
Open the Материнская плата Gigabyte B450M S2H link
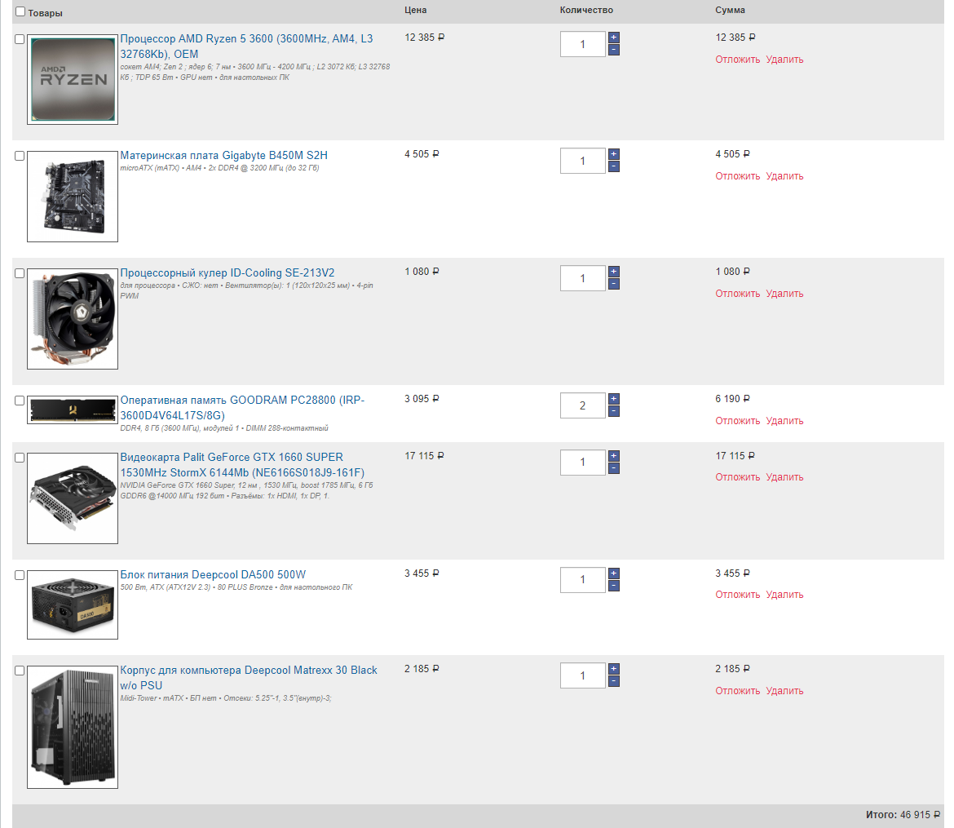click(x=224, y=155)
